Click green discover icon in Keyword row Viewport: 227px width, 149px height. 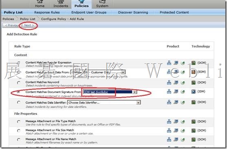[183, 83]
